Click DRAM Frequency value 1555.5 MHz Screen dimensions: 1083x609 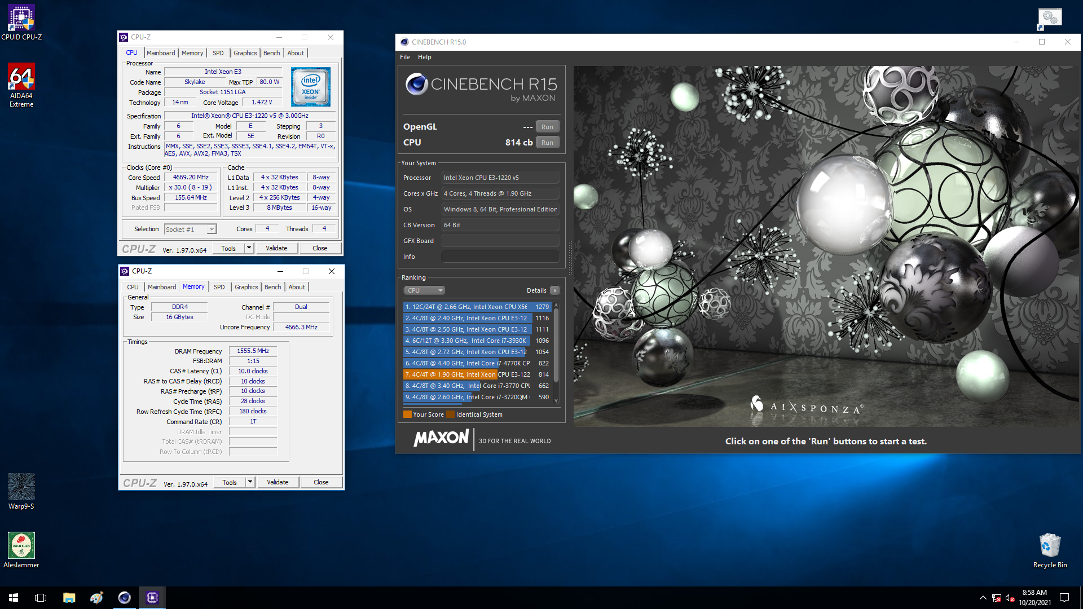pos(253,351)
